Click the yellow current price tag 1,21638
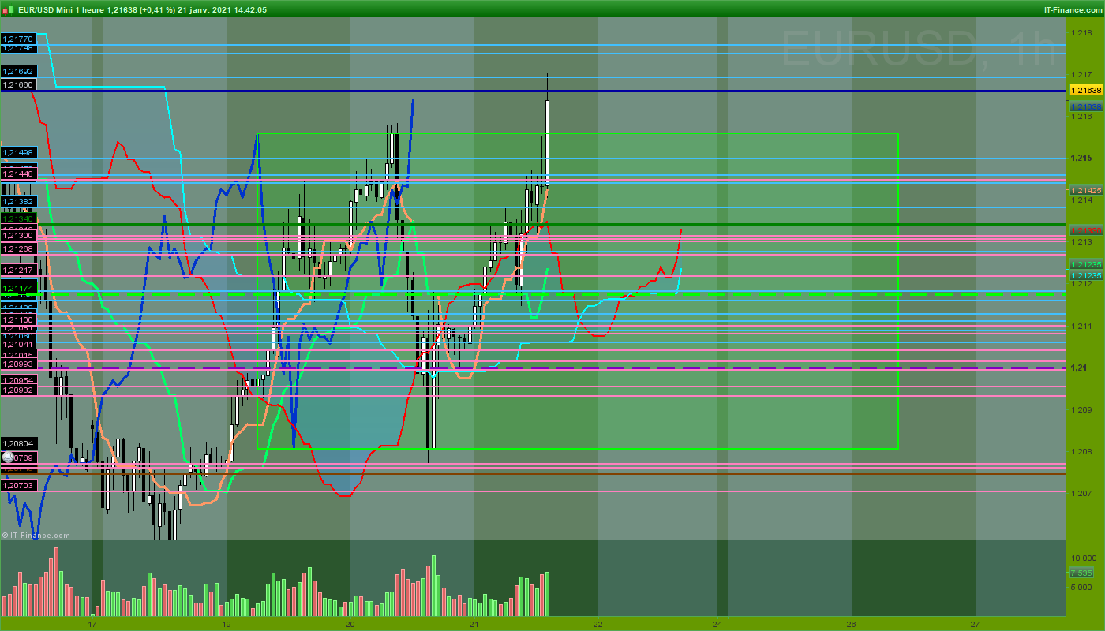1105x631 pixels. pos(1085,90)
